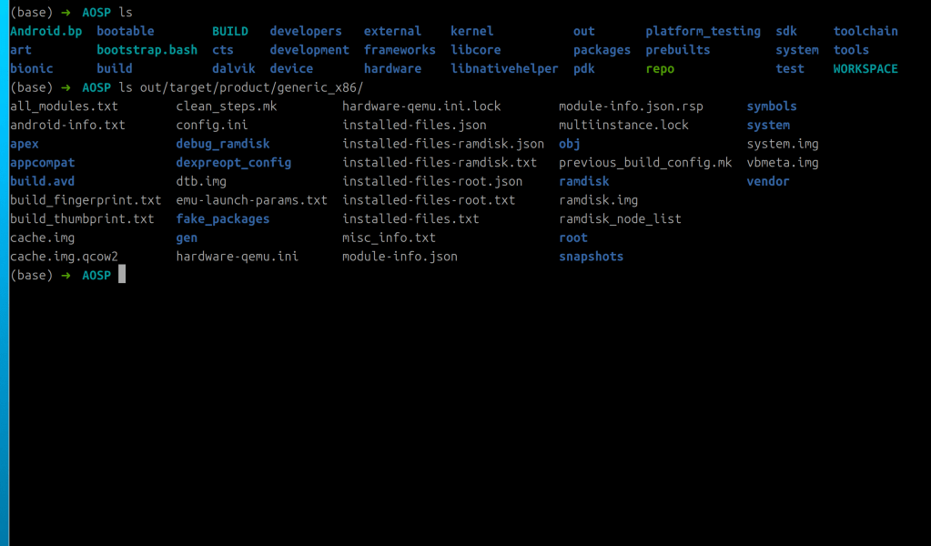
Task: Click previous_build_config.mk file name
Action: pyautogui.click(x=644, y=163)
